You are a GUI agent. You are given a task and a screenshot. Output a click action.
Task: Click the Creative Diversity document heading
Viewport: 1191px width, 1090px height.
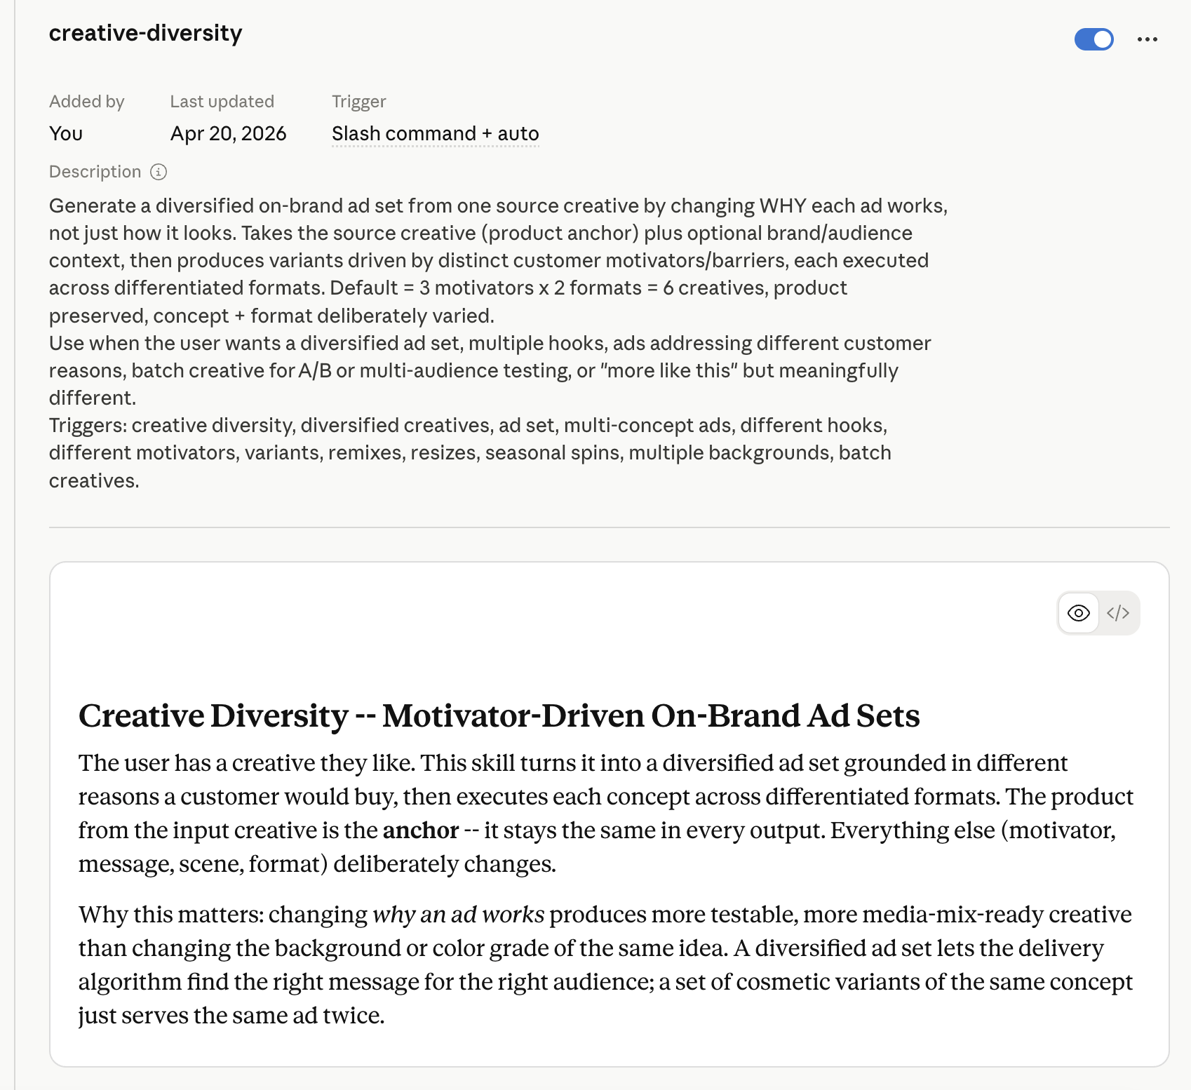point(499,715)
